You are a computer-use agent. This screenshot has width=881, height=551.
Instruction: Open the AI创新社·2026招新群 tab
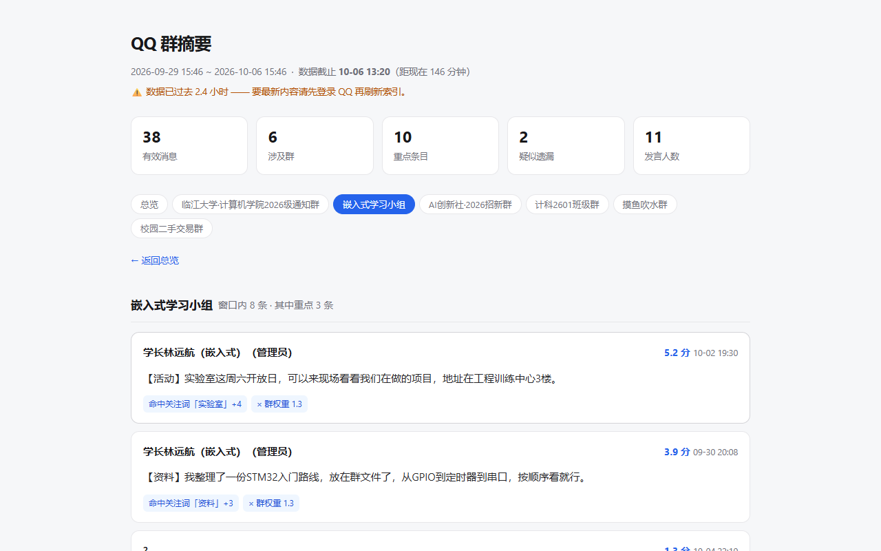tap(470, 205)
